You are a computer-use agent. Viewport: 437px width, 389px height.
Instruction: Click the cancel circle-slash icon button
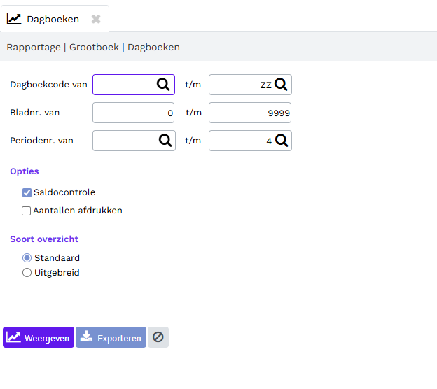158,337
